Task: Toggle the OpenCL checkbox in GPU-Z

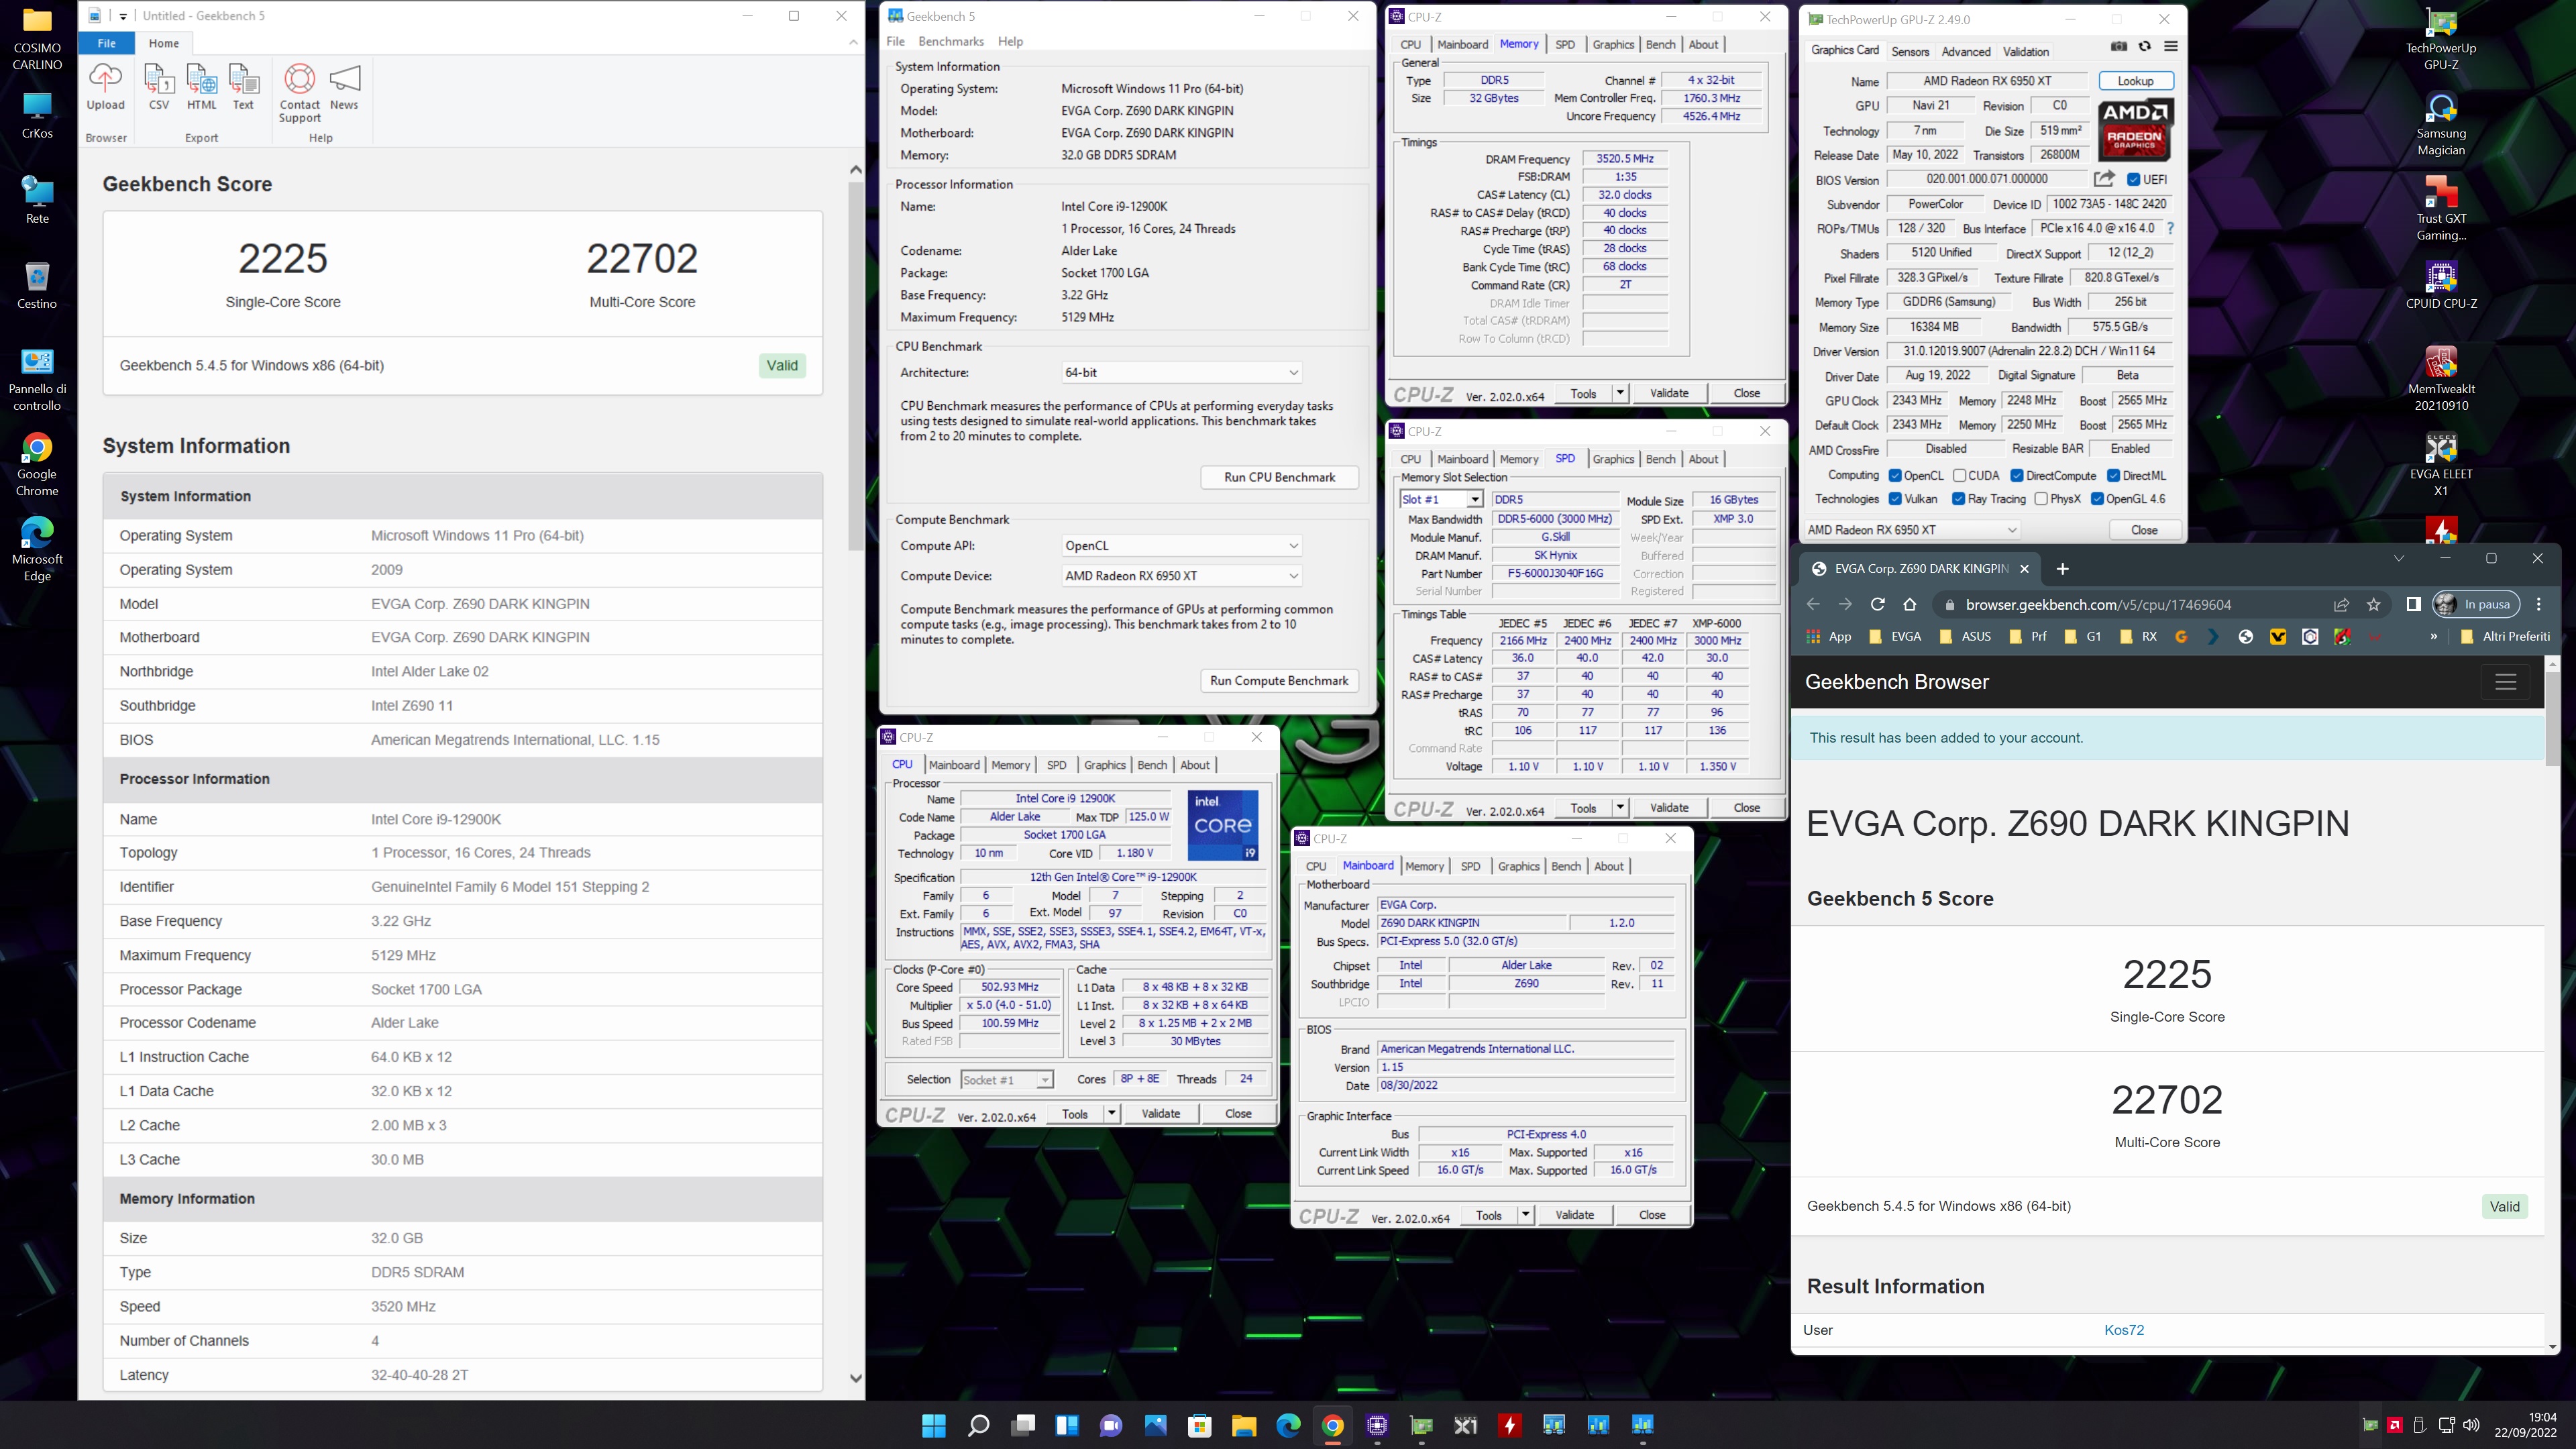Action: pos(1895,476)
